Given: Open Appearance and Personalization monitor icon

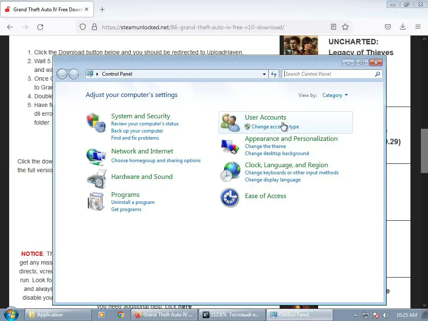Looking at the screenshot, I should (230, 146).
